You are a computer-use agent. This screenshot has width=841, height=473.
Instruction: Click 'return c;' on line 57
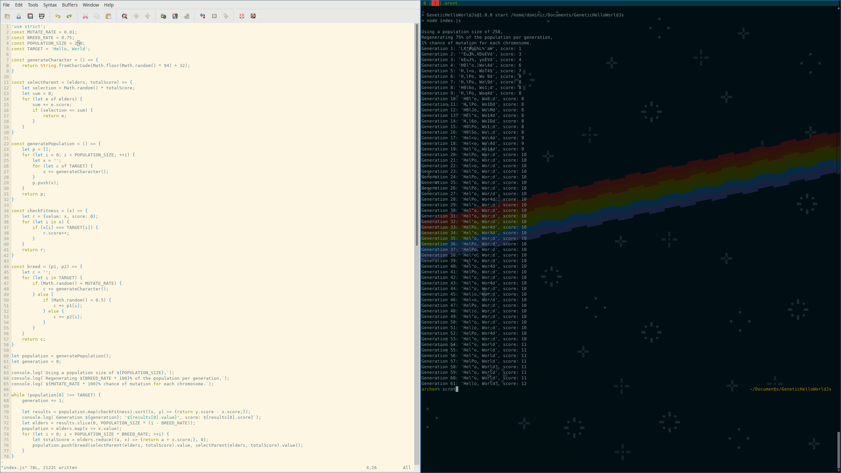click(x=34, y=339)
